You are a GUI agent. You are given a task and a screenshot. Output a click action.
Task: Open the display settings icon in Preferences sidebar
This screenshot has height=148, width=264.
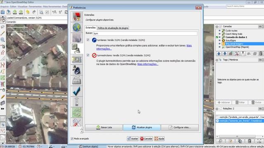[x=77, y=16]
